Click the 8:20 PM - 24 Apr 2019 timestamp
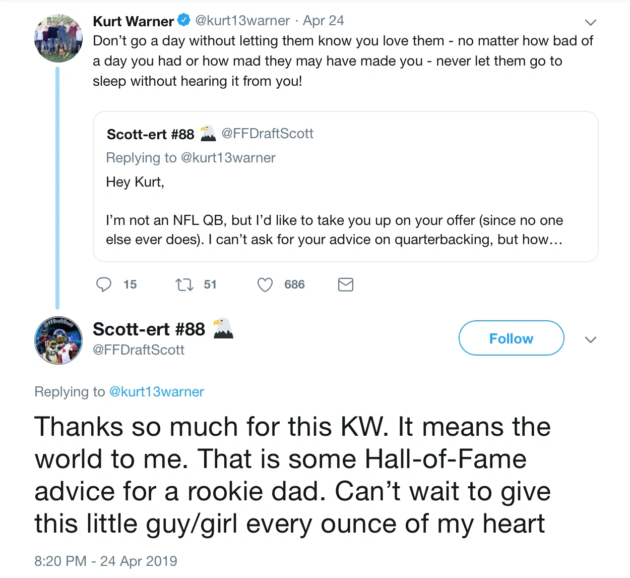The width and height of the screenshot is (630, 578). pyautogui.click(x=106, y=561)
